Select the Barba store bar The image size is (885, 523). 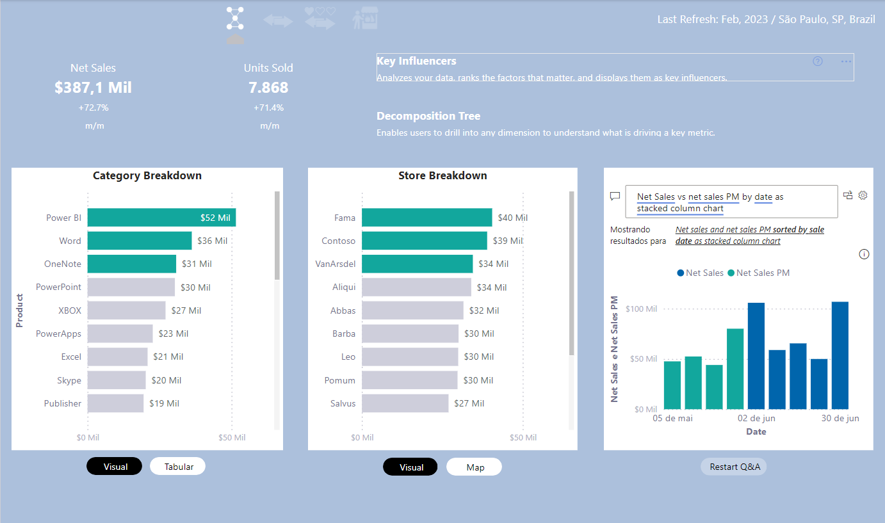pos(410,334)
